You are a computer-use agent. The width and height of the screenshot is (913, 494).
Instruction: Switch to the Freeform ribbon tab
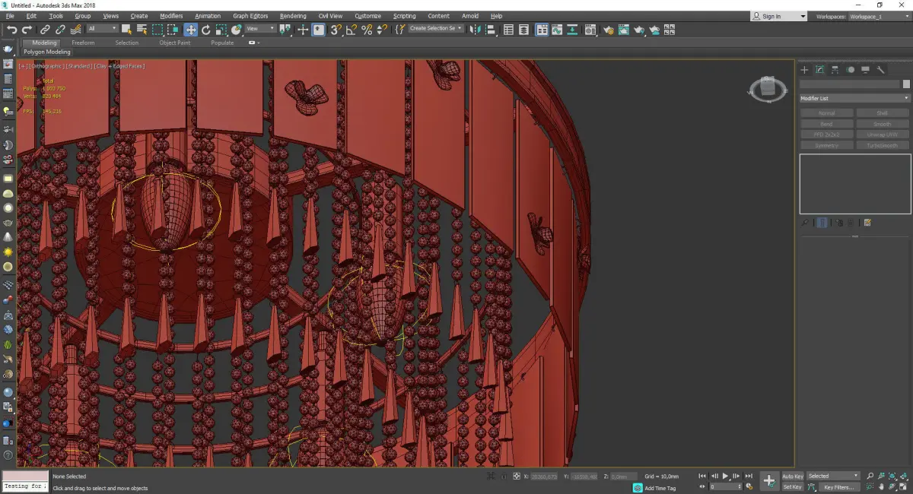tap(83, 43)
